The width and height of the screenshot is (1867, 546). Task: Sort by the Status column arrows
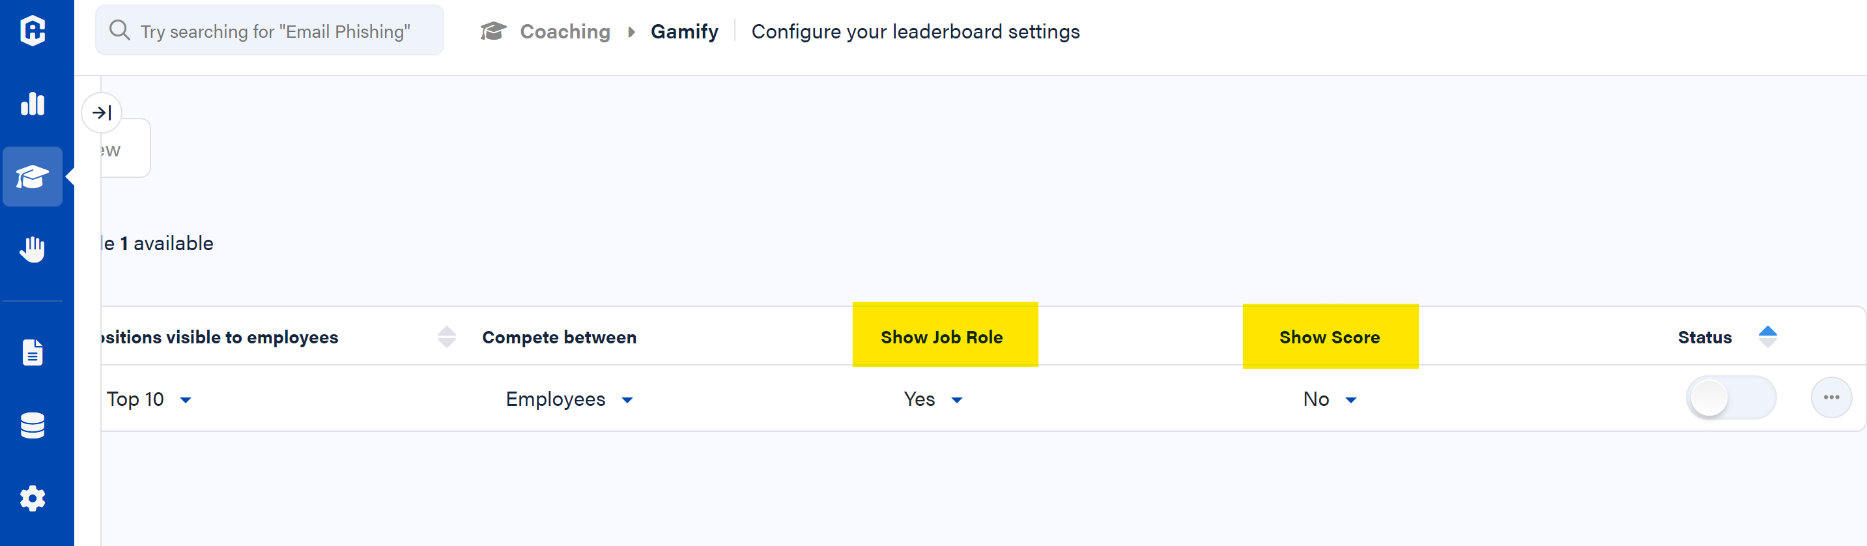click(x=1768, y=336)
